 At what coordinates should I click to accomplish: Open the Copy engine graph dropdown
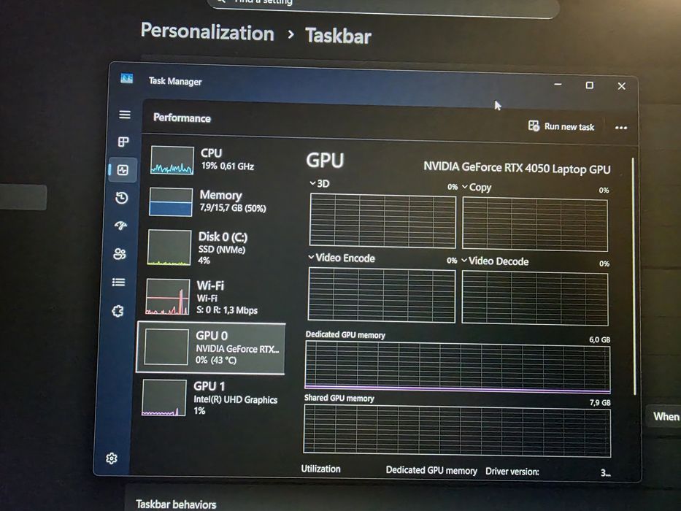pos(477,188)
